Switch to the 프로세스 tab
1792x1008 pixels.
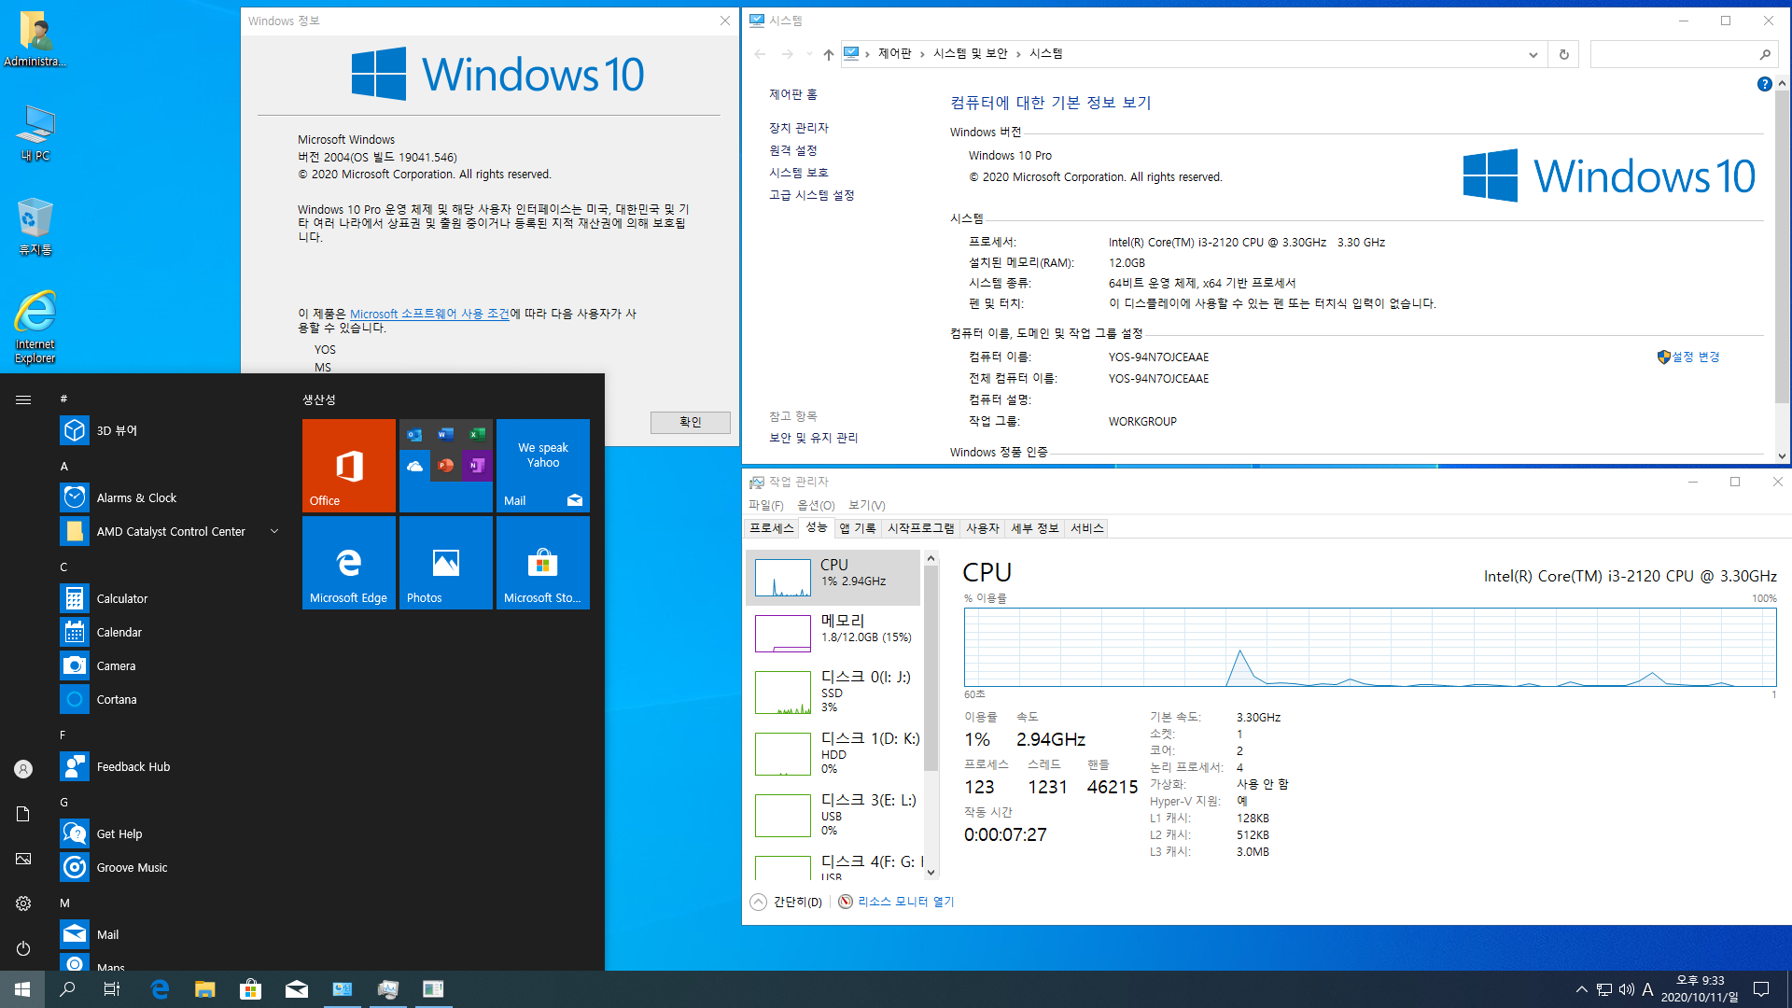point(771,528)
